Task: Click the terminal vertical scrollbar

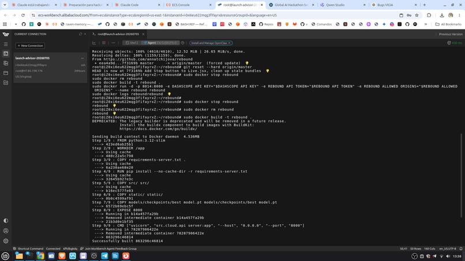Action: coord(461,175)
